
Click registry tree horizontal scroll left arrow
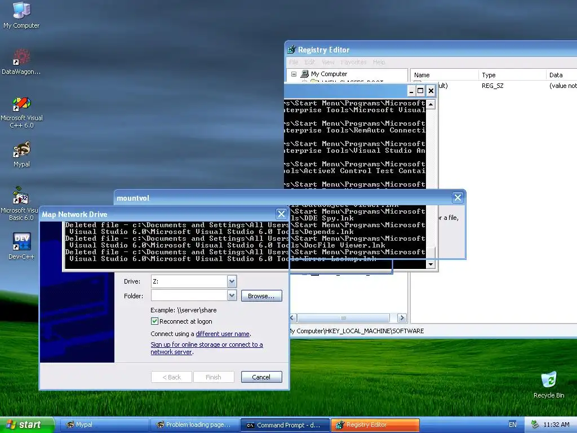coord(293,318)
